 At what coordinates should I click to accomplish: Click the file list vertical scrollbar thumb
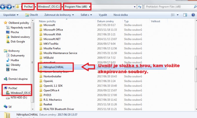pyautogui.click(x=196, y=69)
